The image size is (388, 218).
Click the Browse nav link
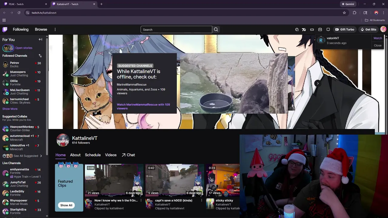[x=41, y=29]
